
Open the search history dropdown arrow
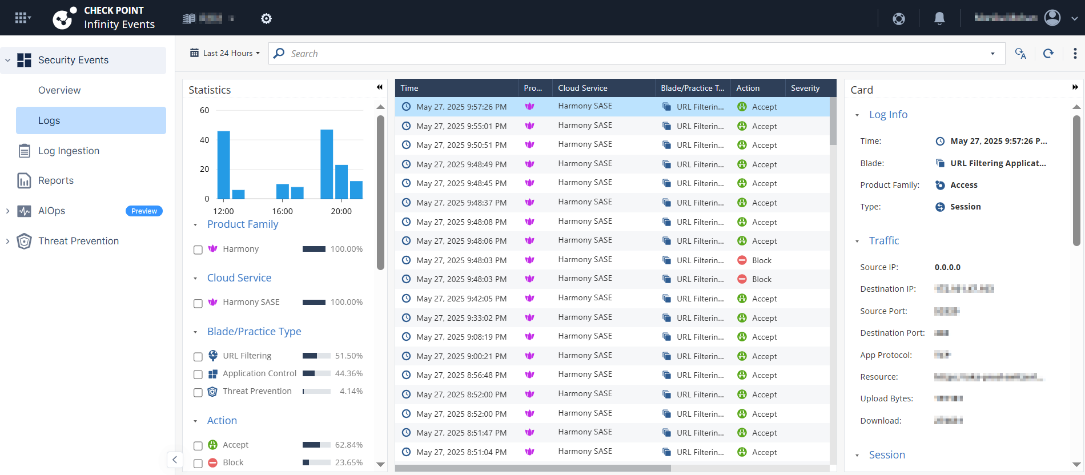click(x=992, y=54)
